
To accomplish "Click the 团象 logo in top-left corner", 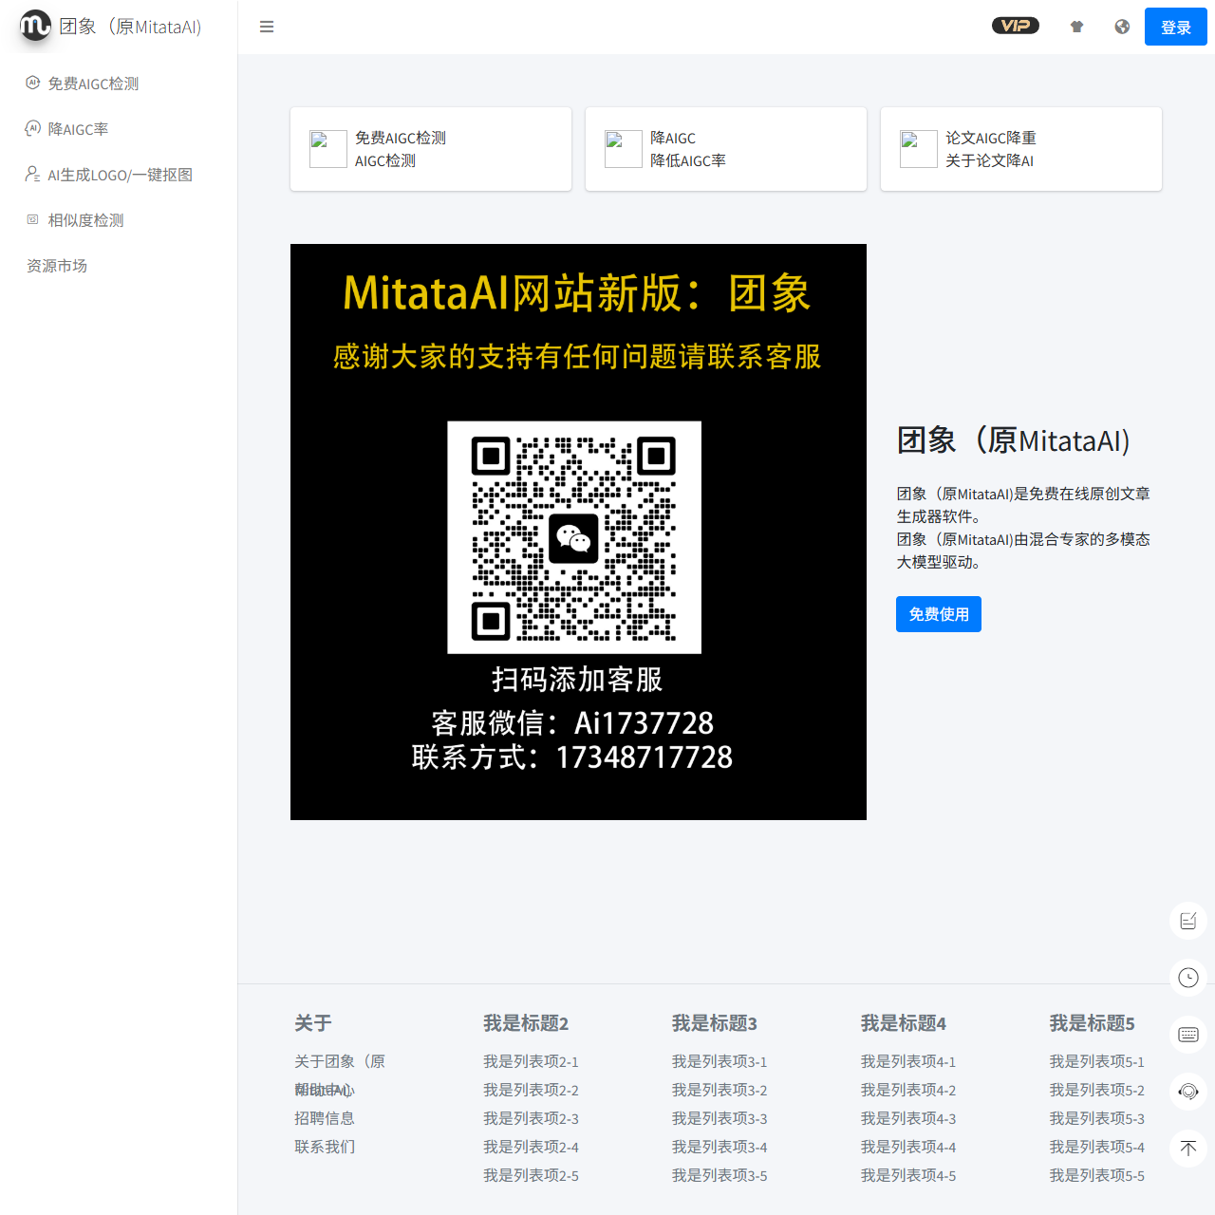I will coord(34,27).
